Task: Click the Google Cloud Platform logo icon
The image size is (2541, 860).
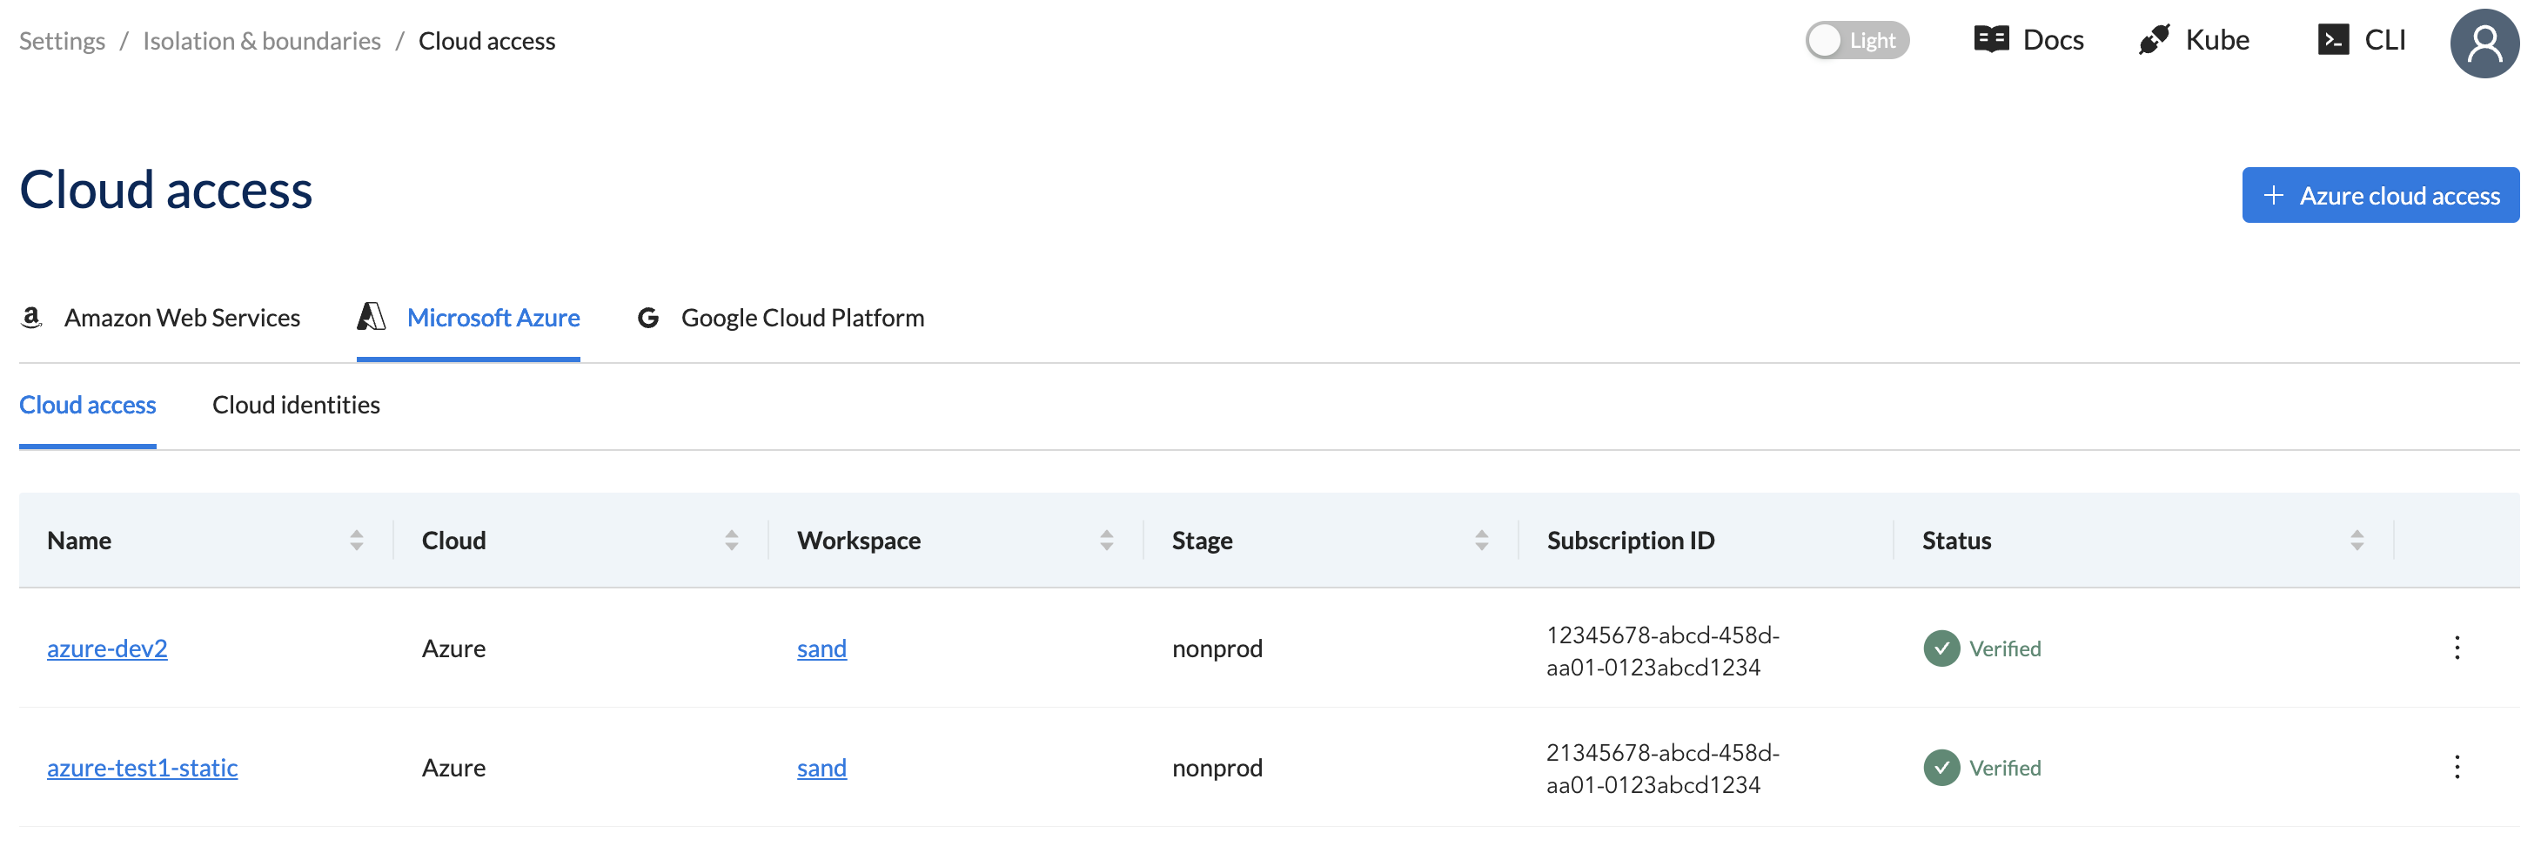Action: click(x=648, y=318)
